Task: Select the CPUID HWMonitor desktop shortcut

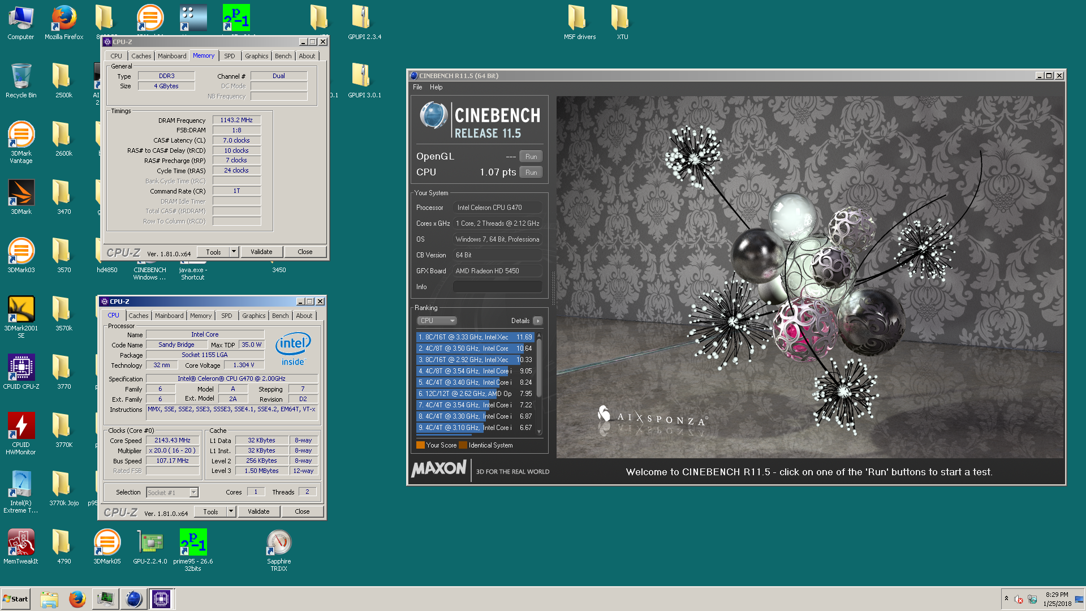Action: pos(21,434)
